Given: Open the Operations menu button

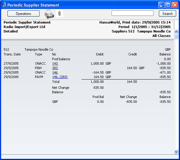Looking at the screenshot, I should click(x=23, y=14).
